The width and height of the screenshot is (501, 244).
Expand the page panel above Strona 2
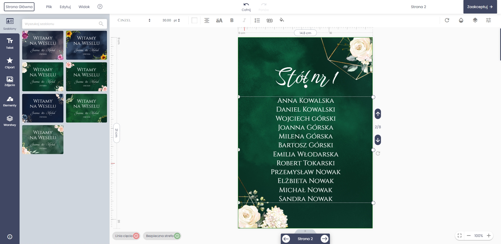coord(305,231)
